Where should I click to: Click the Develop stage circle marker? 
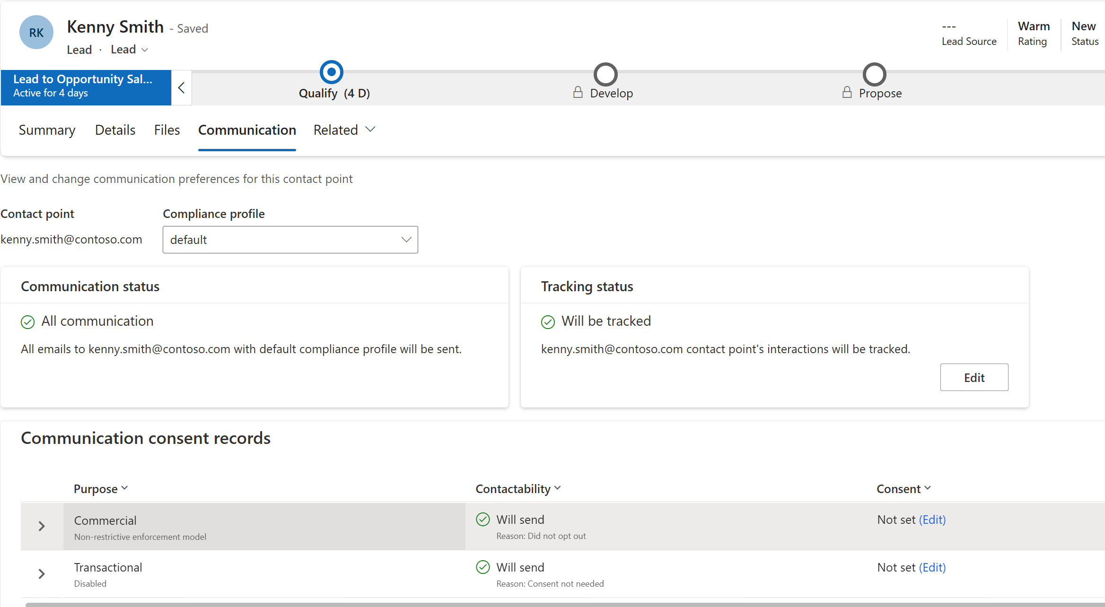coord(605,74)
